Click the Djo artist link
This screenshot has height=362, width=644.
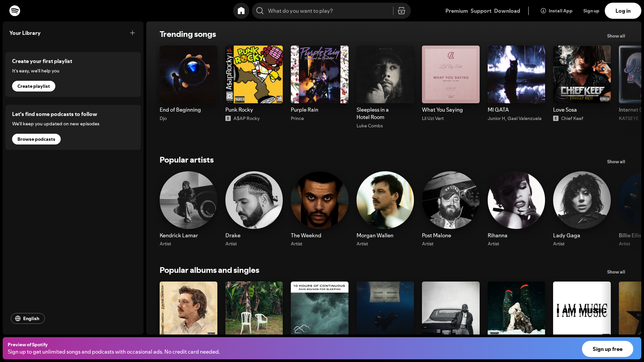tap(163, 118)
